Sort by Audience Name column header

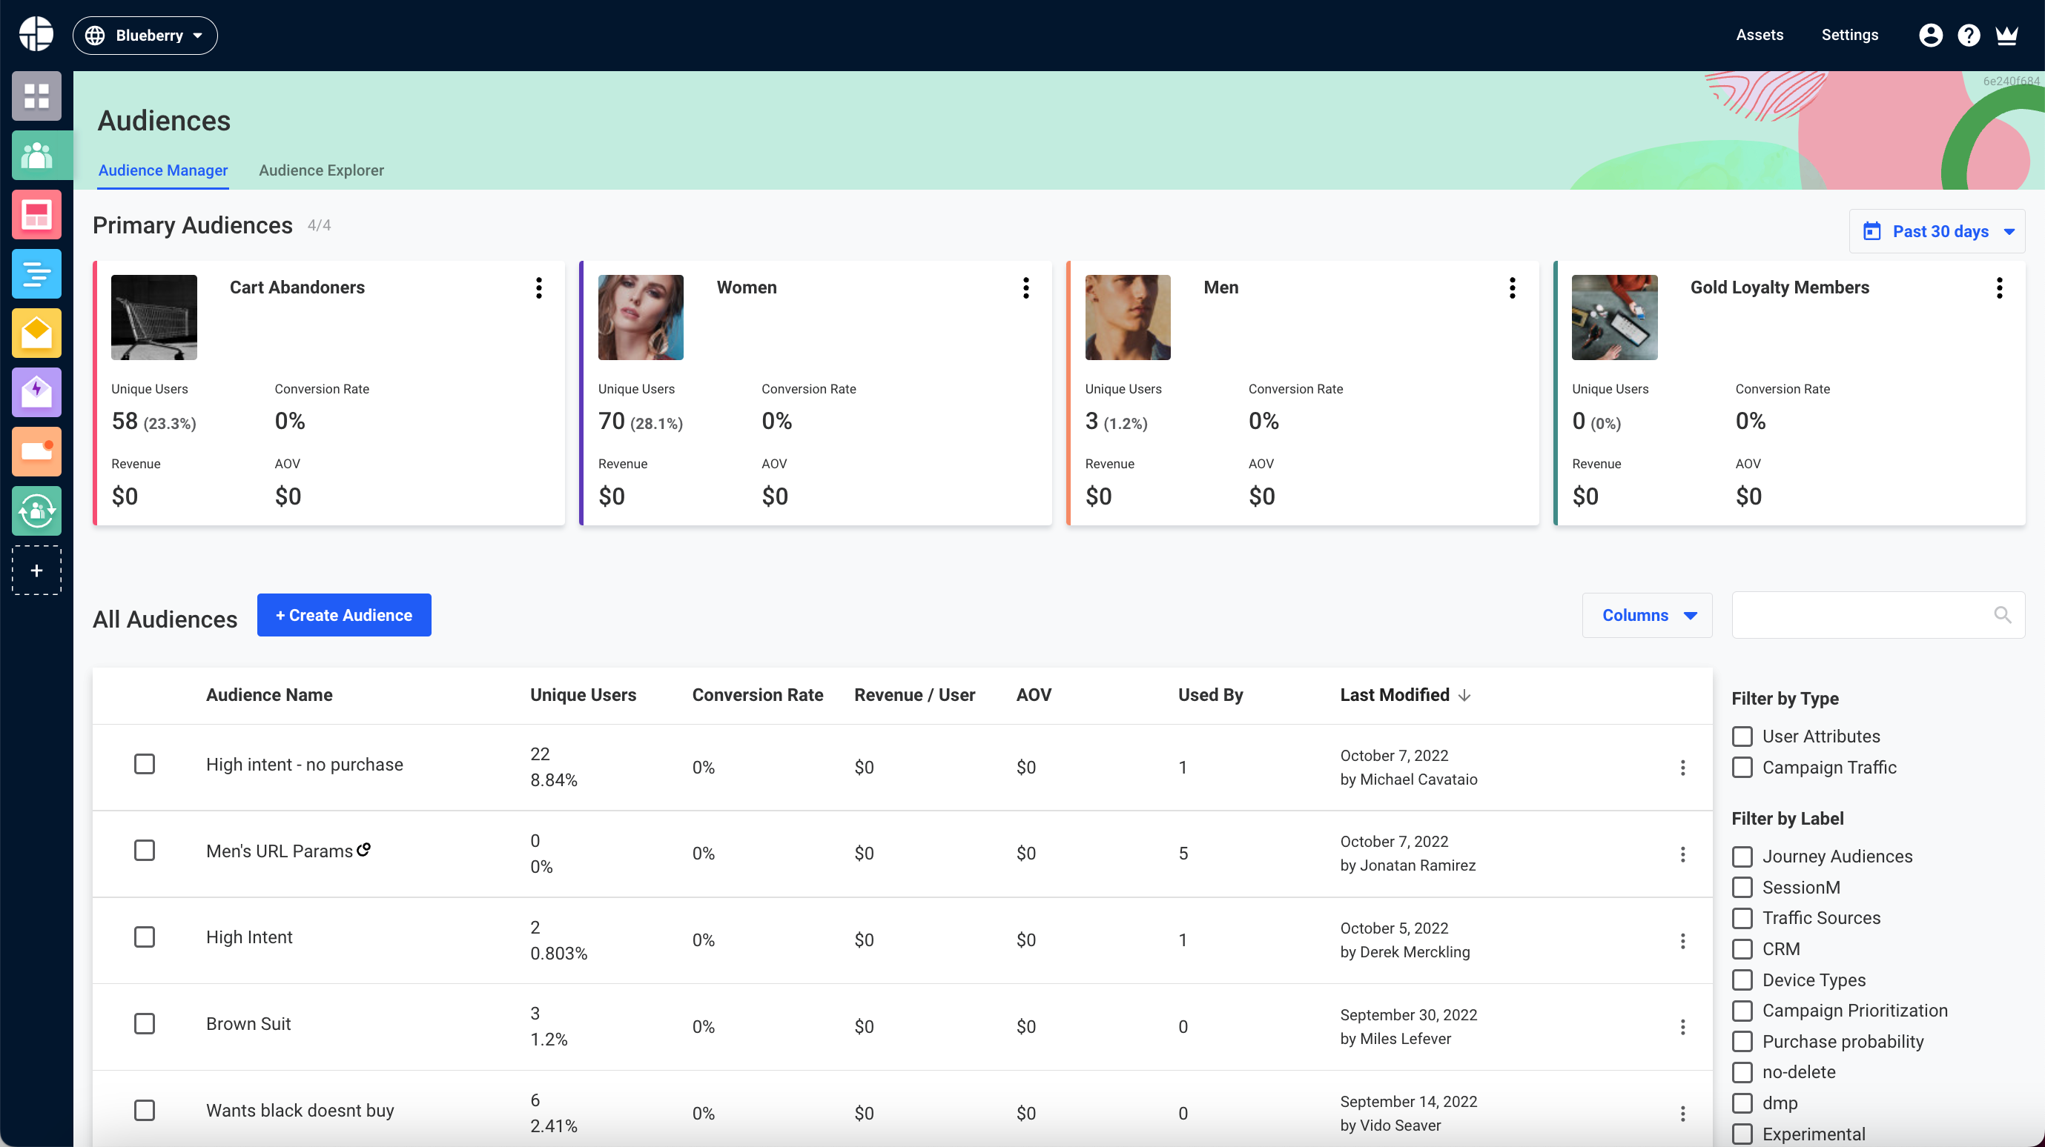click(269, 695)
